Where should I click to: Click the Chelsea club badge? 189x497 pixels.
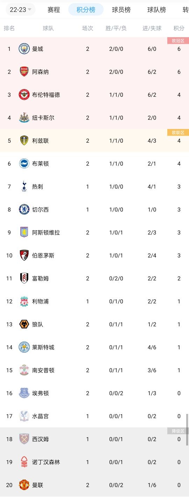click(24, 210)
